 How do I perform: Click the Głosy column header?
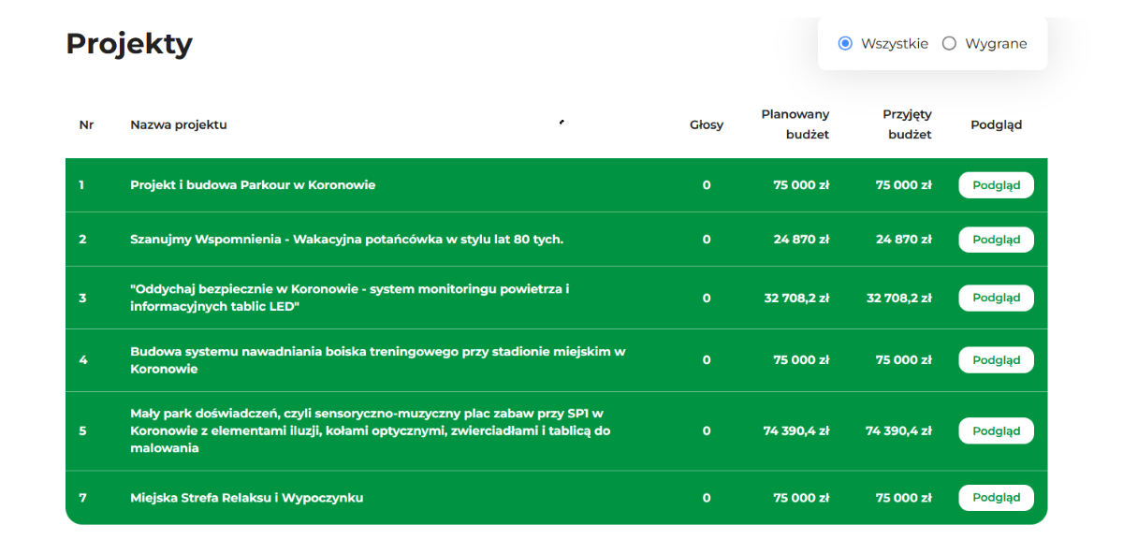pos(707,124)
